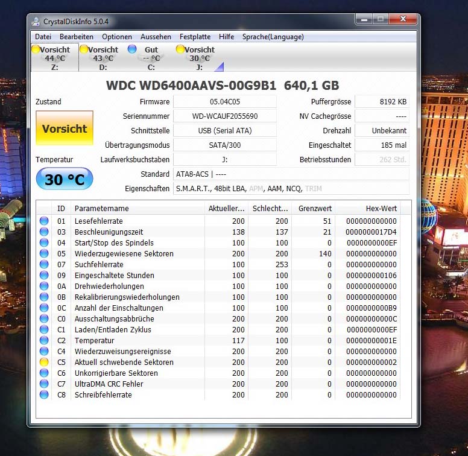Minimize the CrystalDiskInfo window

(x=364, y=19)
